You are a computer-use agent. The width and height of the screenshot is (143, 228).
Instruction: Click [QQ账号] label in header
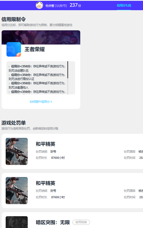point(61,6)
